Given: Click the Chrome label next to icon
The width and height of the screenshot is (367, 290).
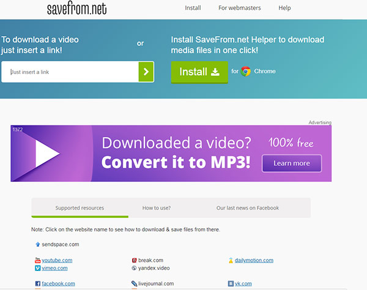Looking at the screenshot, I should point(265,71).
